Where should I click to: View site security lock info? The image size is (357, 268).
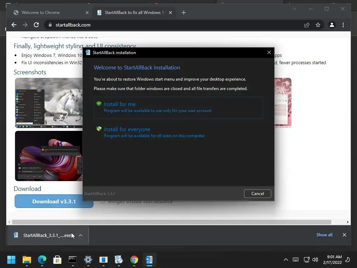pos(50,25)
